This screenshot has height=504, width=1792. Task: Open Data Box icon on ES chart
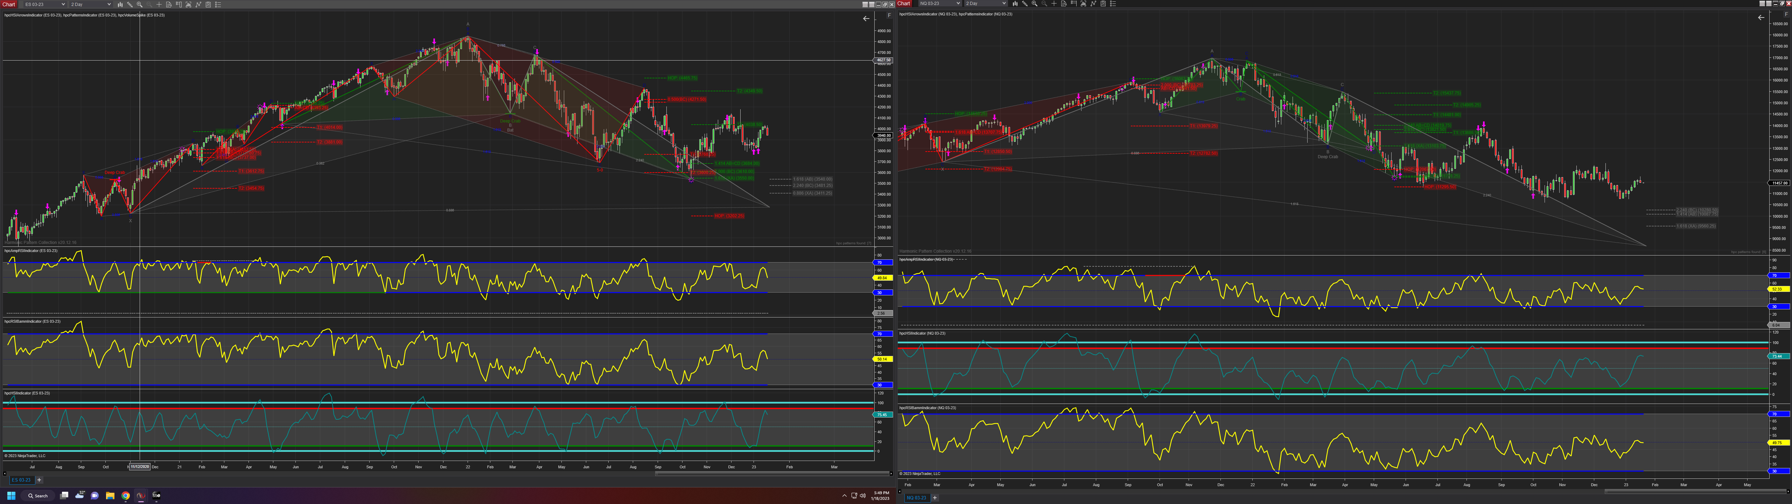coord(169,4)
